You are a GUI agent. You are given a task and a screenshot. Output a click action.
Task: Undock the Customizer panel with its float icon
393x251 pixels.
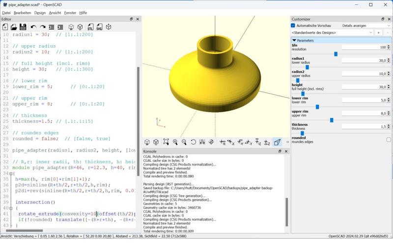coord(383,19)
